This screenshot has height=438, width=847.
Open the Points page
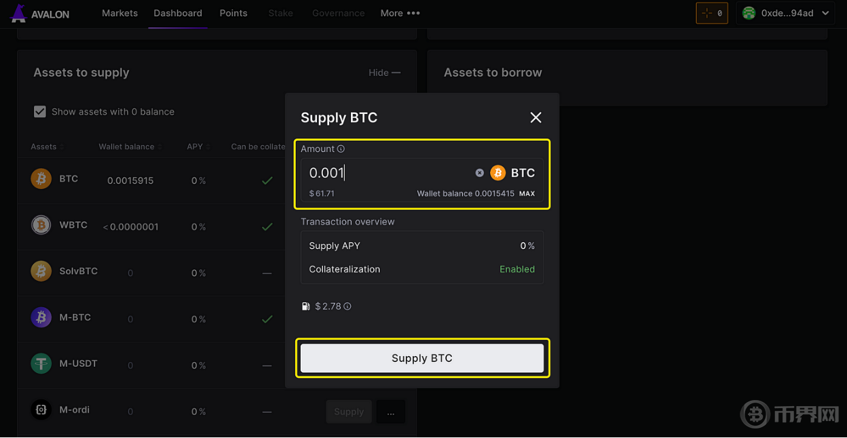[x=233, y=13]
